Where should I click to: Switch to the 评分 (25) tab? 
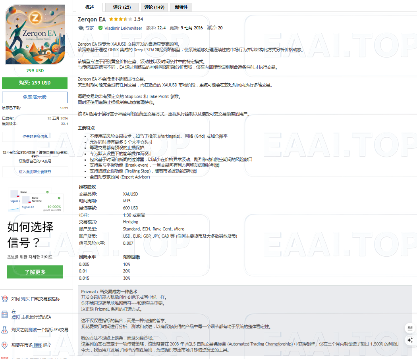[122, 7]
